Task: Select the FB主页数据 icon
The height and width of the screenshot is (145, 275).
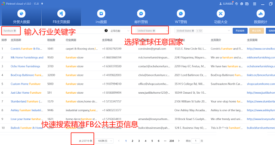Action: point(61,14)
